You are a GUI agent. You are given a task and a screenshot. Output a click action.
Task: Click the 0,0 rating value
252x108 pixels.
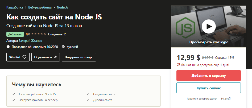point(28,34)
